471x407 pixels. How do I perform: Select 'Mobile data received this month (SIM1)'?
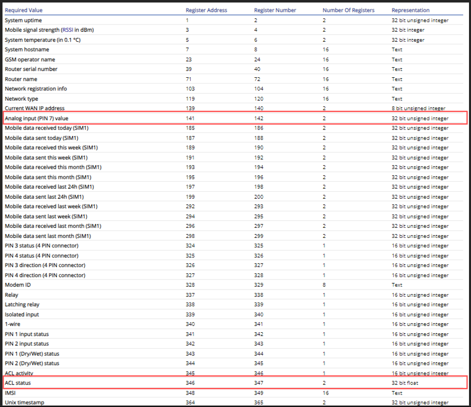(x=53, y=167)
